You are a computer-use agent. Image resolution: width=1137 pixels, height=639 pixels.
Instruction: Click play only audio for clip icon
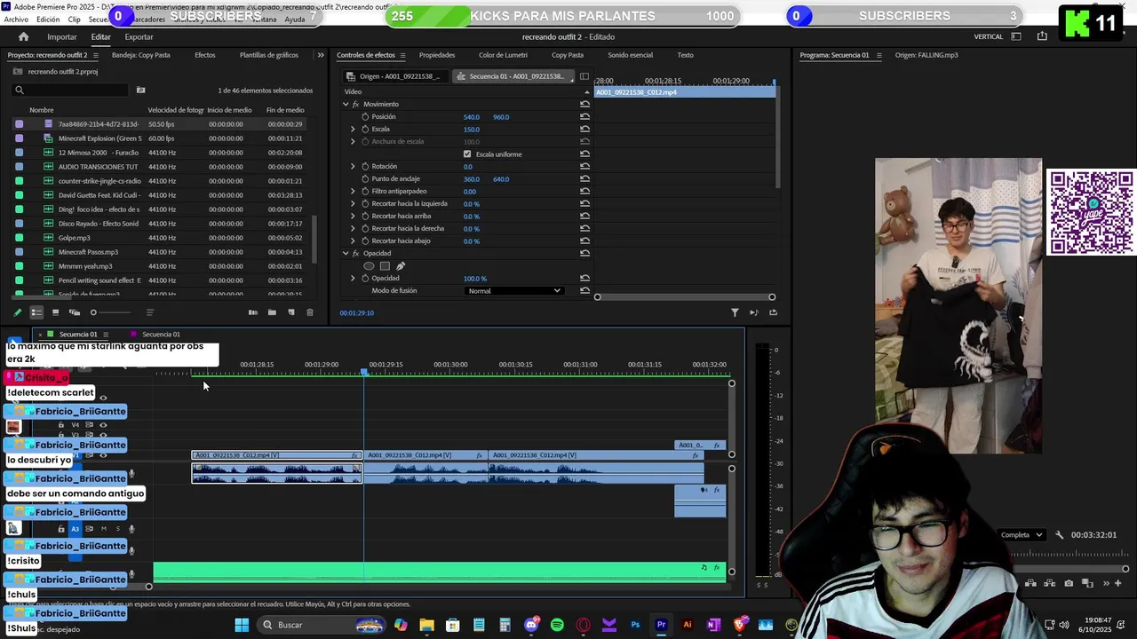(x=753, y=312)
